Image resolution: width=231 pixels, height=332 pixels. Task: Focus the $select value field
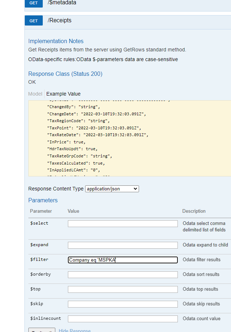coord(123,223)
